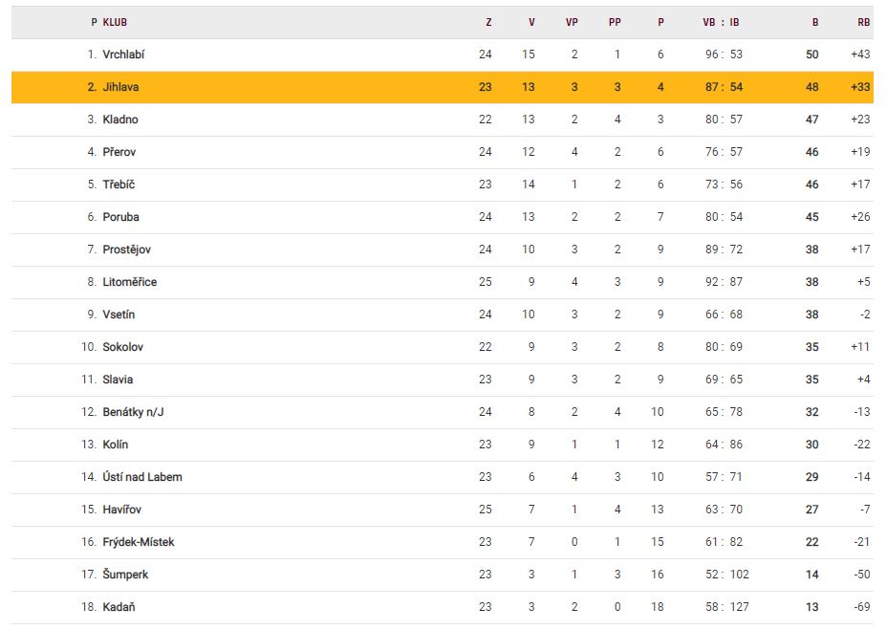
Task: Select Přerov in the standings
Action: [119, 152]
